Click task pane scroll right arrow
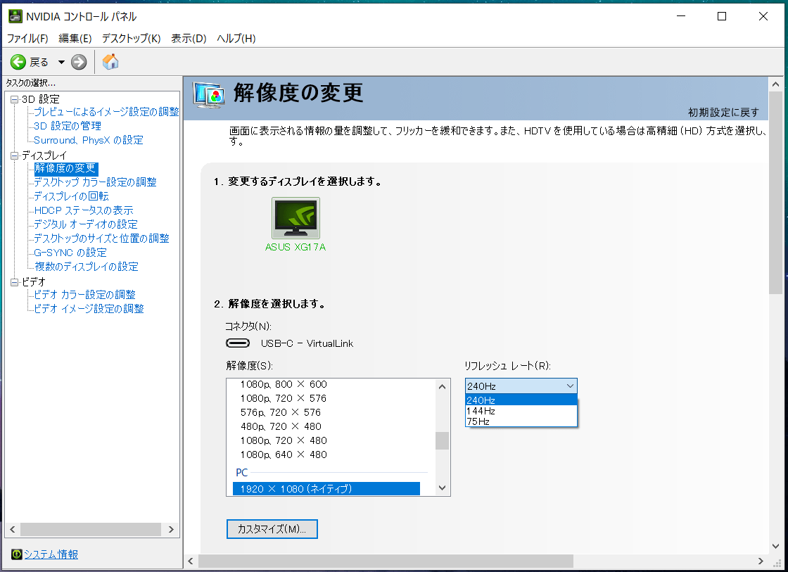The image size is (788, 572). pyautogui.click(x=171, y=529)
